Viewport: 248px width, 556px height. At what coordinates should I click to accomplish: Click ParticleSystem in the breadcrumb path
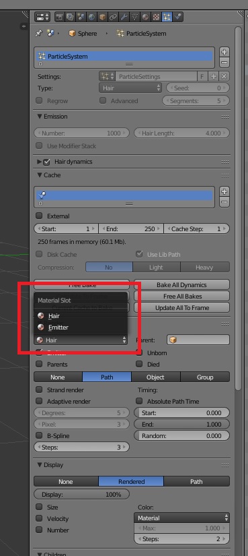[x=141, y=33]
